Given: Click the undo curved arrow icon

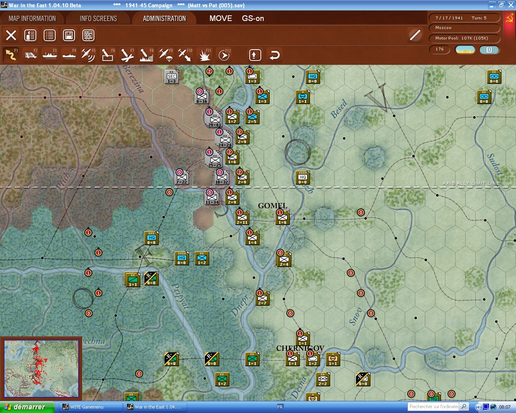Looking at the screenshot, I should [x=275, y=55].
